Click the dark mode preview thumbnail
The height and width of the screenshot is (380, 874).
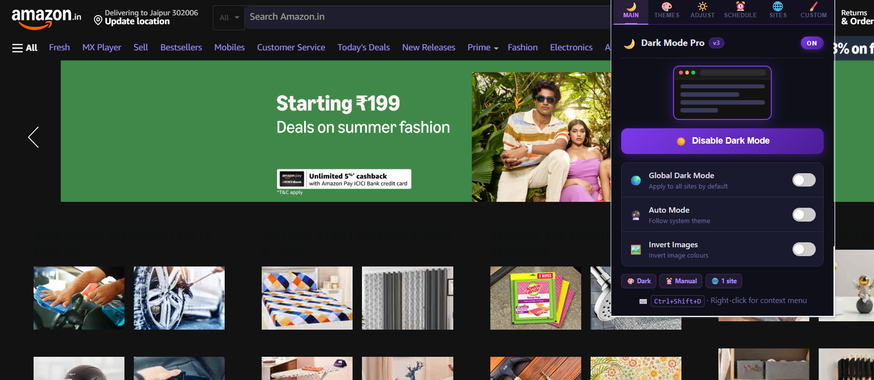(722, 93)
